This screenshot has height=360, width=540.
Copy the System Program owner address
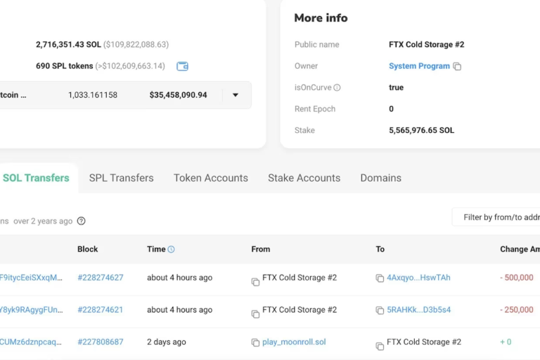coord(457,67)
